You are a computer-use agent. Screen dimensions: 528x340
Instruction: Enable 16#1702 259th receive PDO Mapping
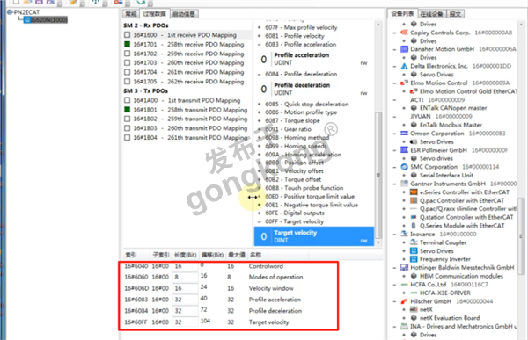point(127,54)
